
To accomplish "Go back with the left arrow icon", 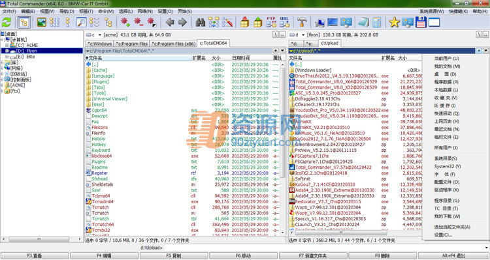I will pyautogui.click(x=170, y=22).
